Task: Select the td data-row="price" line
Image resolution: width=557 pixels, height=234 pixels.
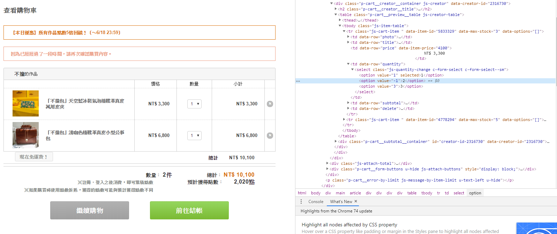Action: pyautogui.click(x=401, y=48)
